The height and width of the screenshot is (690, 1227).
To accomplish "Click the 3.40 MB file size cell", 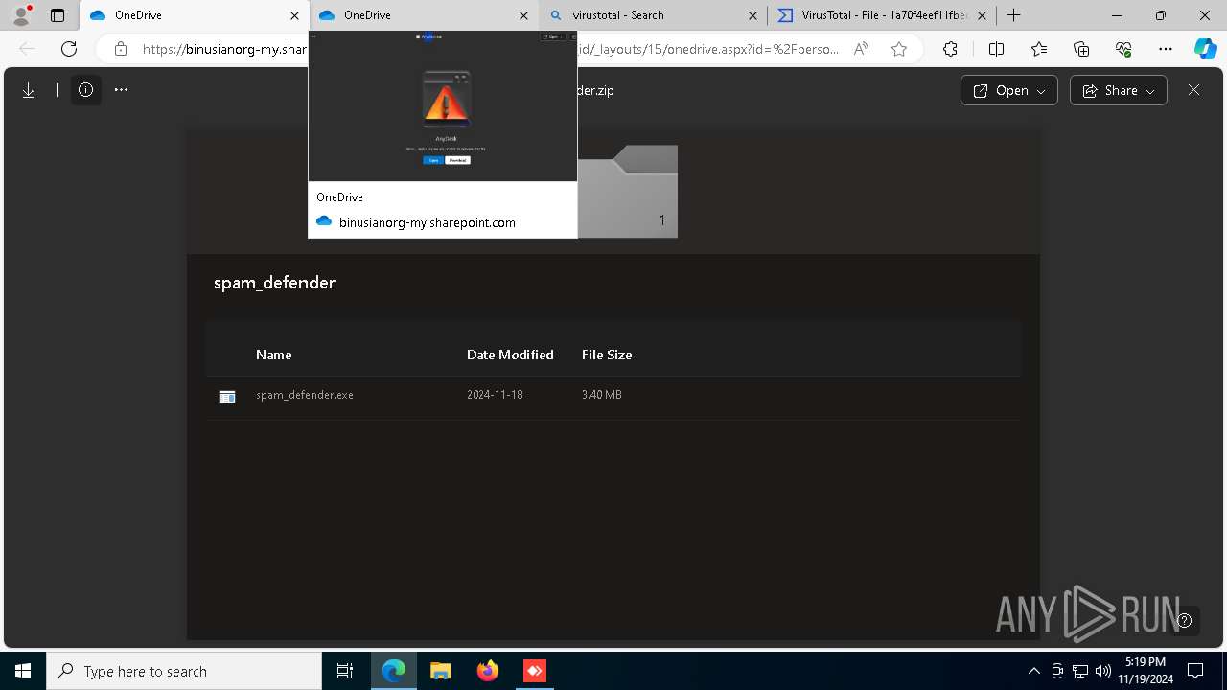I will pyautogui.click(x=602, y=395).
